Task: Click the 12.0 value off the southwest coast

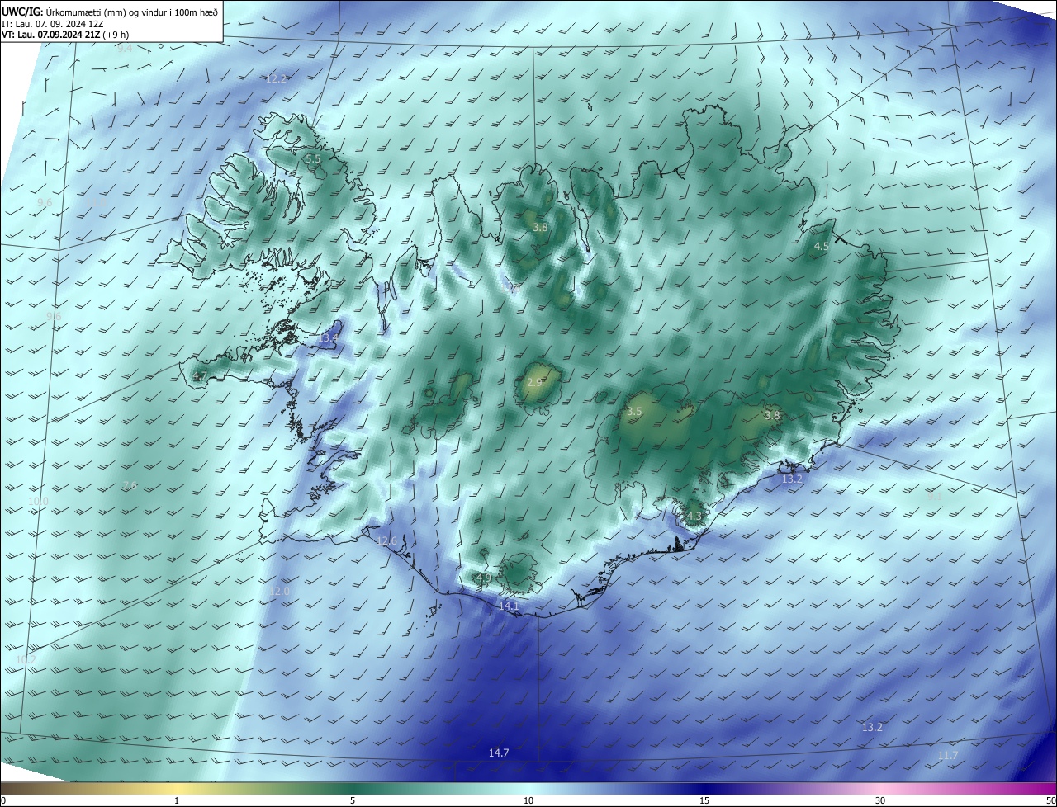Action: [279, 592]
